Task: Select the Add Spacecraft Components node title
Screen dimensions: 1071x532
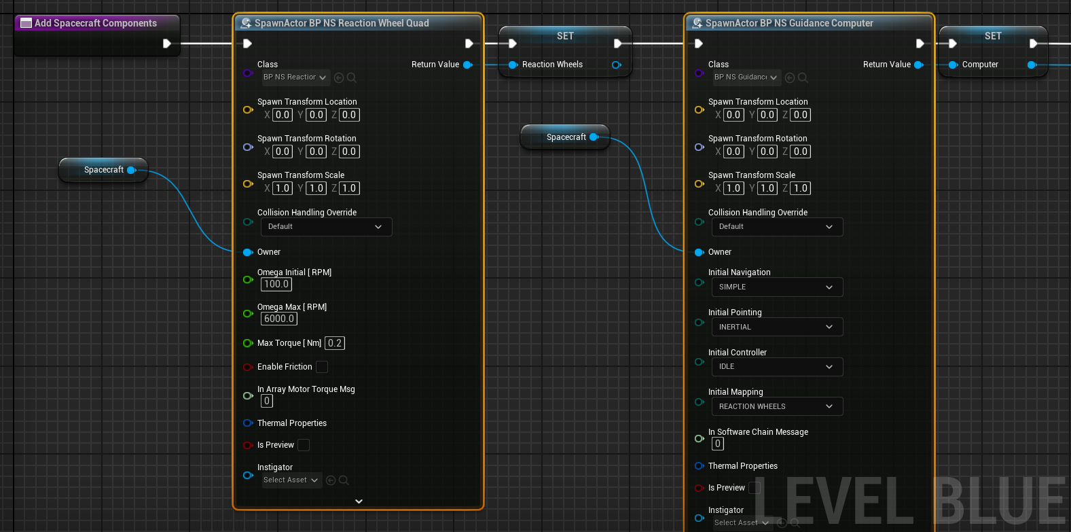Action: 96,23
